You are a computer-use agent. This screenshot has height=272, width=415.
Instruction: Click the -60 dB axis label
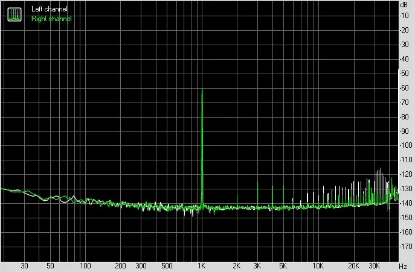point(404,88)
